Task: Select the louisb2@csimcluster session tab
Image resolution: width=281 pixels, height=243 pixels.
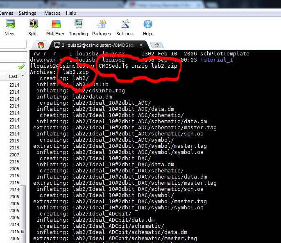Action: [x=97, y=45]
